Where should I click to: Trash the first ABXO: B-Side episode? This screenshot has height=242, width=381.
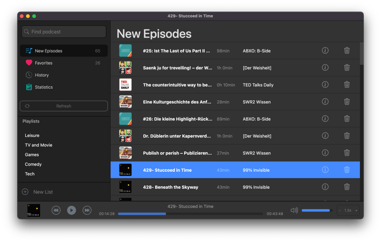pos(347,51)
